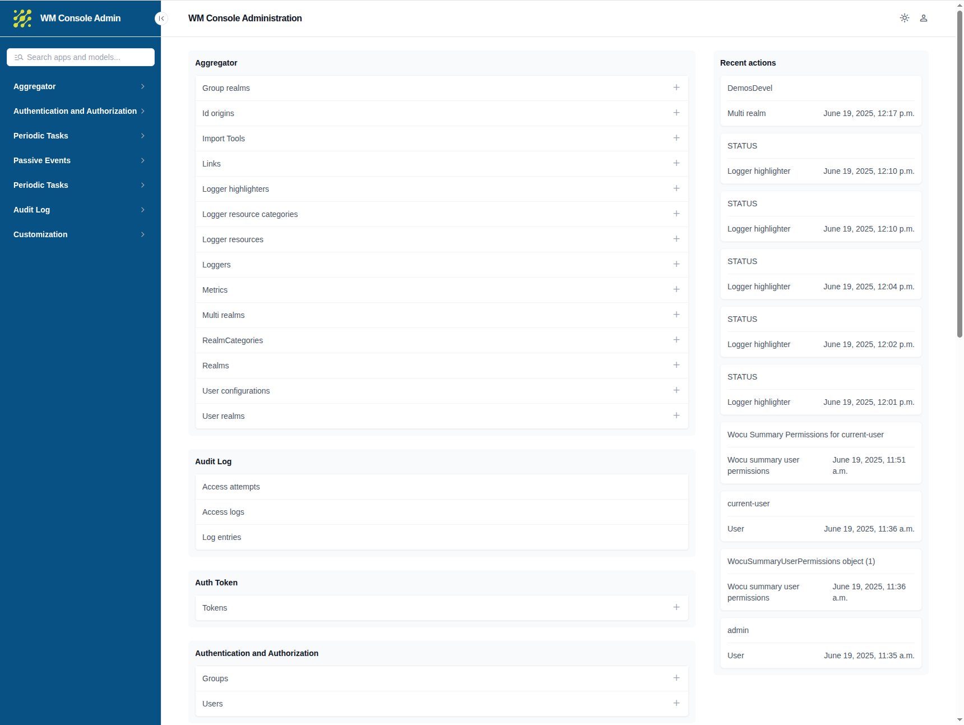This screenshot has width=964, height=725.
Task: Click the 'June 19, 2025, 12:04 p.m.' timestamp
Action: click(869, 287)
